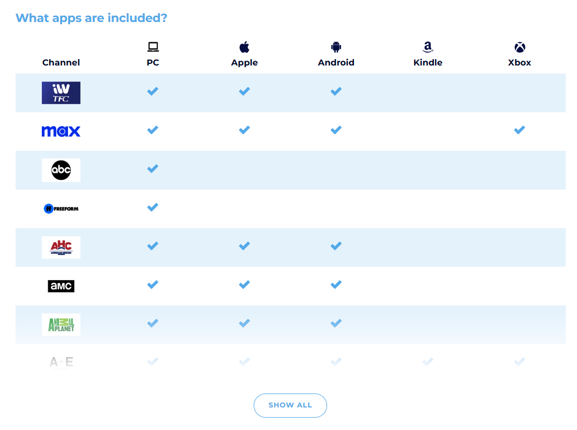Click the PC laptop icon
This screenshot has width=577, height=430.
[153, 47]
